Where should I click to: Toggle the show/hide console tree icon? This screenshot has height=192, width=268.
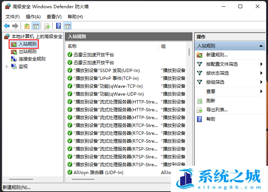pos(36,26)
